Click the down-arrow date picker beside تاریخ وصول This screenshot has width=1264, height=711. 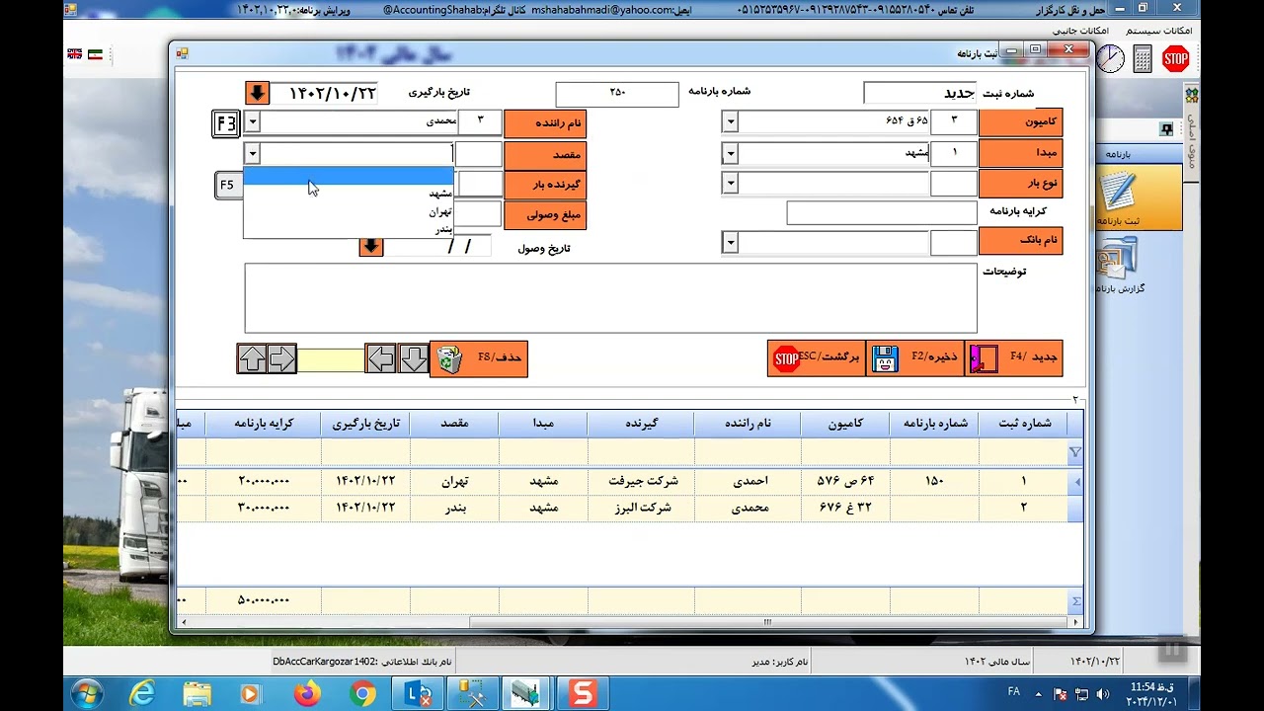click(x=370, y=246)
